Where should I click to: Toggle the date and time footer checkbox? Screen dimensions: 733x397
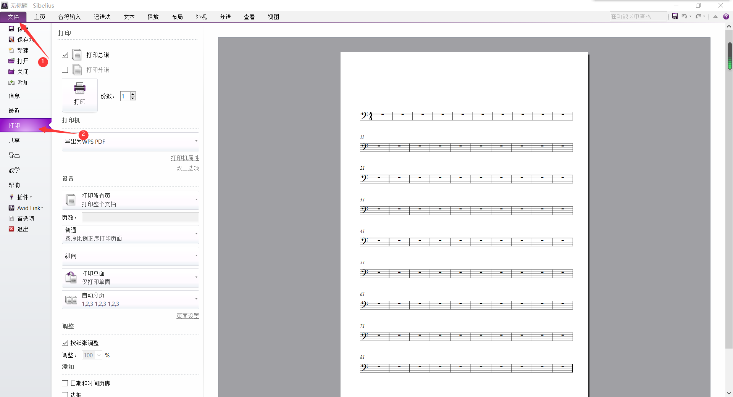65,383
